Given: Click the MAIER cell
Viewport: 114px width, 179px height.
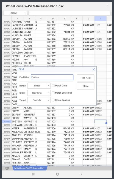Looking at the screenshot, I should [x=17, y=128].
